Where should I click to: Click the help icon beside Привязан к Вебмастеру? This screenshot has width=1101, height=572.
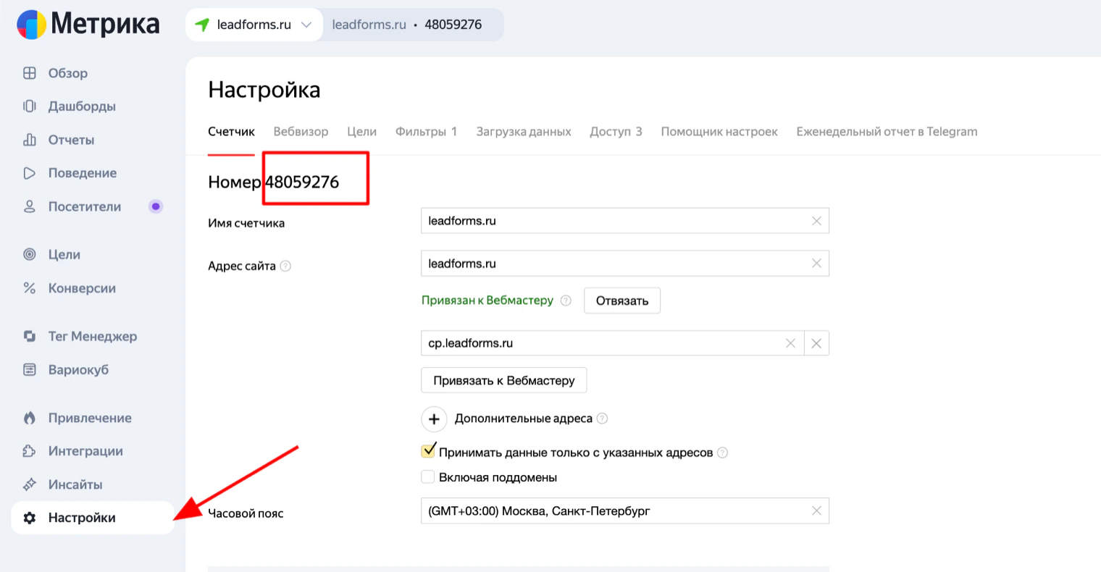[566, 300]
